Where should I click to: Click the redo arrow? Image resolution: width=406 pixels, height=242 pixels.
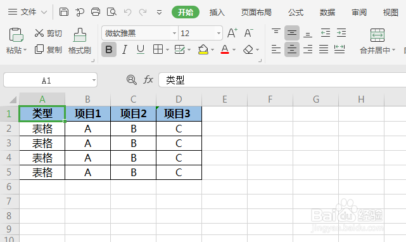coord(143,12)
